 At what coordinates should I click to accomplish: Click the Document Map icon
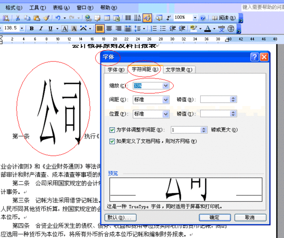click(159, 18)
